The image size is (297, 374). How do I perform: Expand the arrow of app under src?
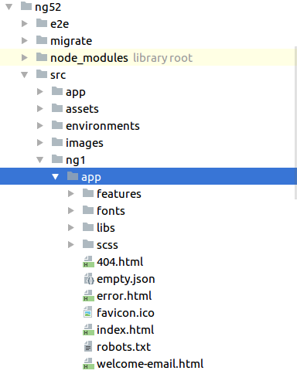click(40, 92)
